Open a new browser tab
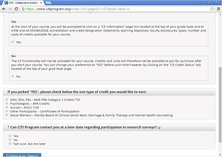The image size is (222, 157). (49, 3)
